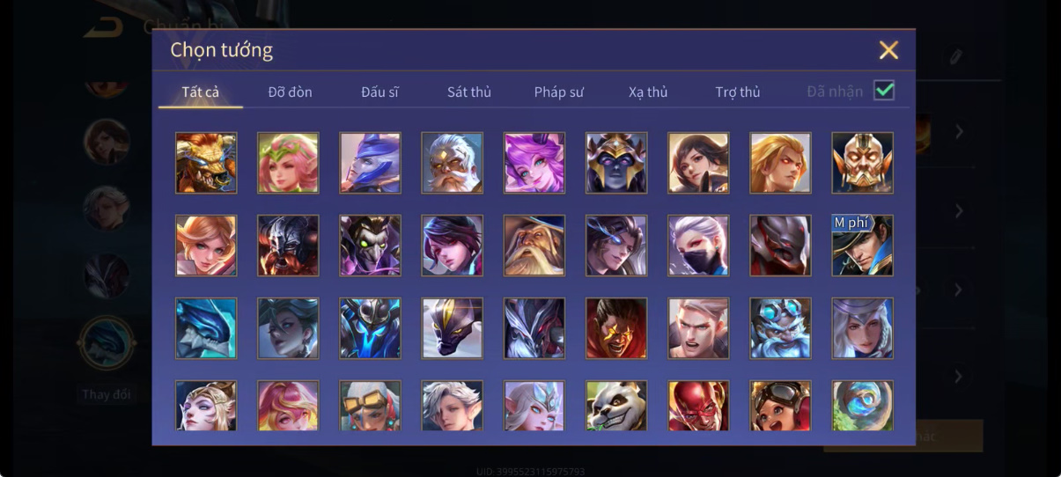
Task: Switch to the "Xạ thủ" tab
Action: [x=648, y=92]
